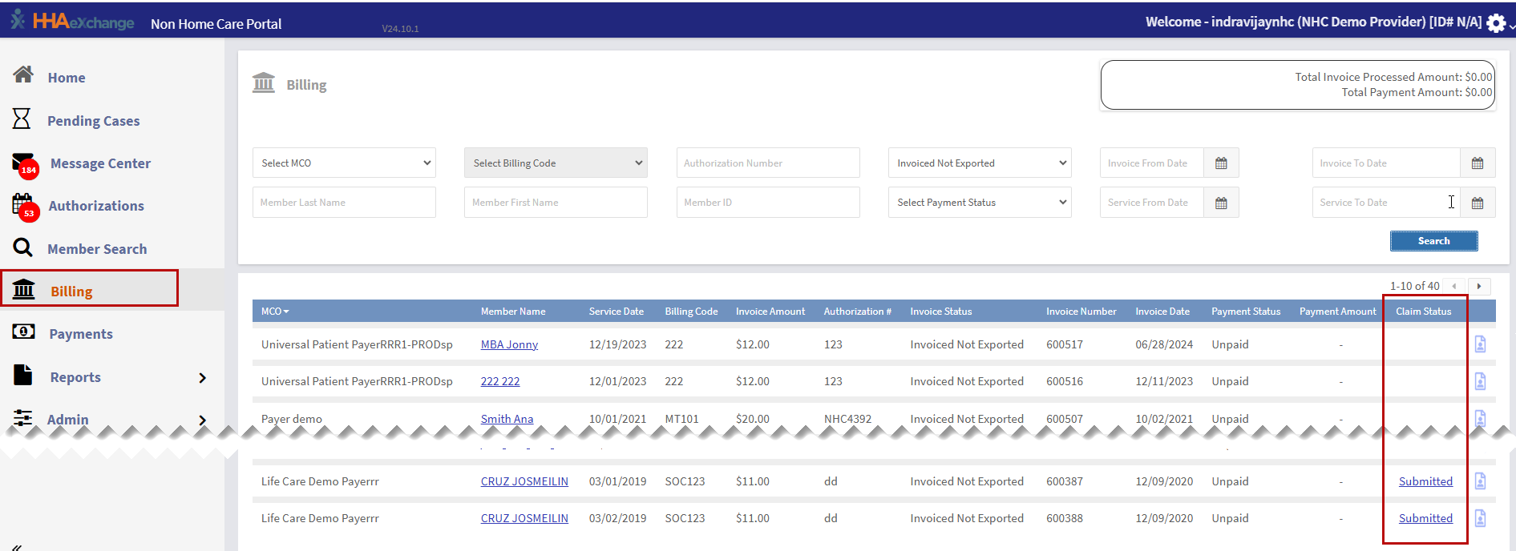Screen dimensions: 1516x551
Task: Open the Service To Date calendar picker
Action: click(1478, 203)
